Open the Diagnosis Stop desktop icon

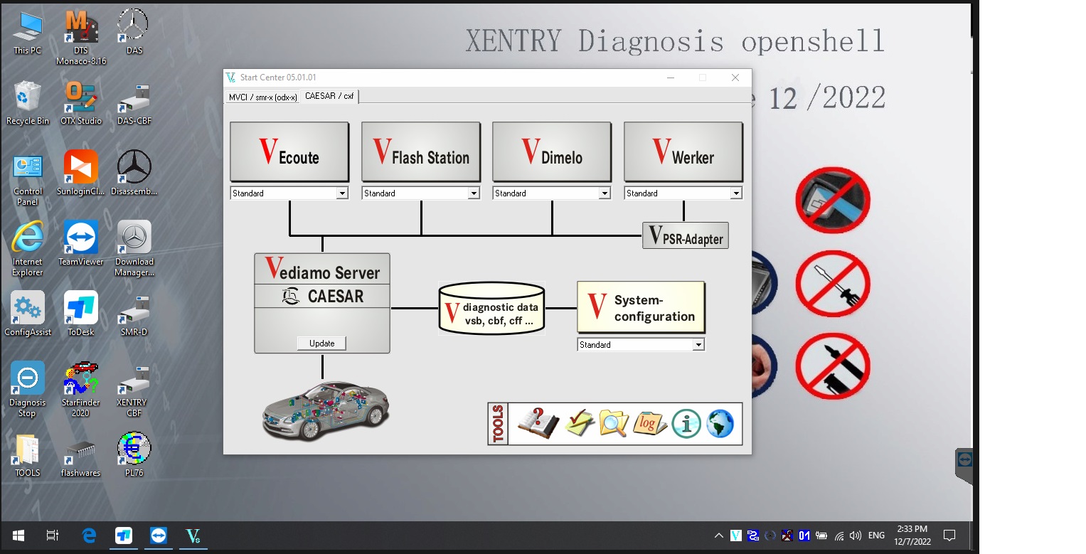coord(28,389)
